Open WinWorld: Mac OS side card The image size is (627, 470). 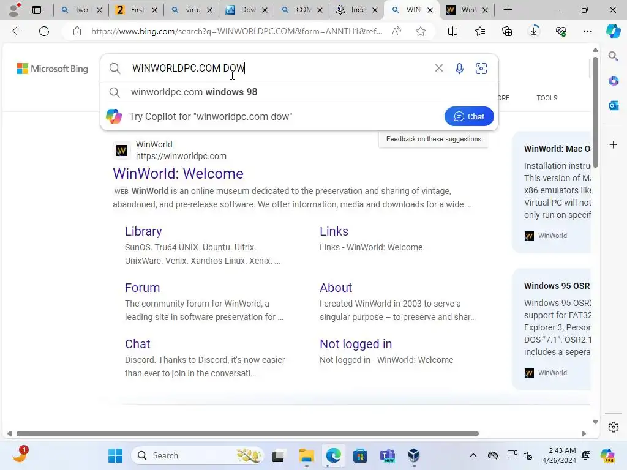point(552,192)
